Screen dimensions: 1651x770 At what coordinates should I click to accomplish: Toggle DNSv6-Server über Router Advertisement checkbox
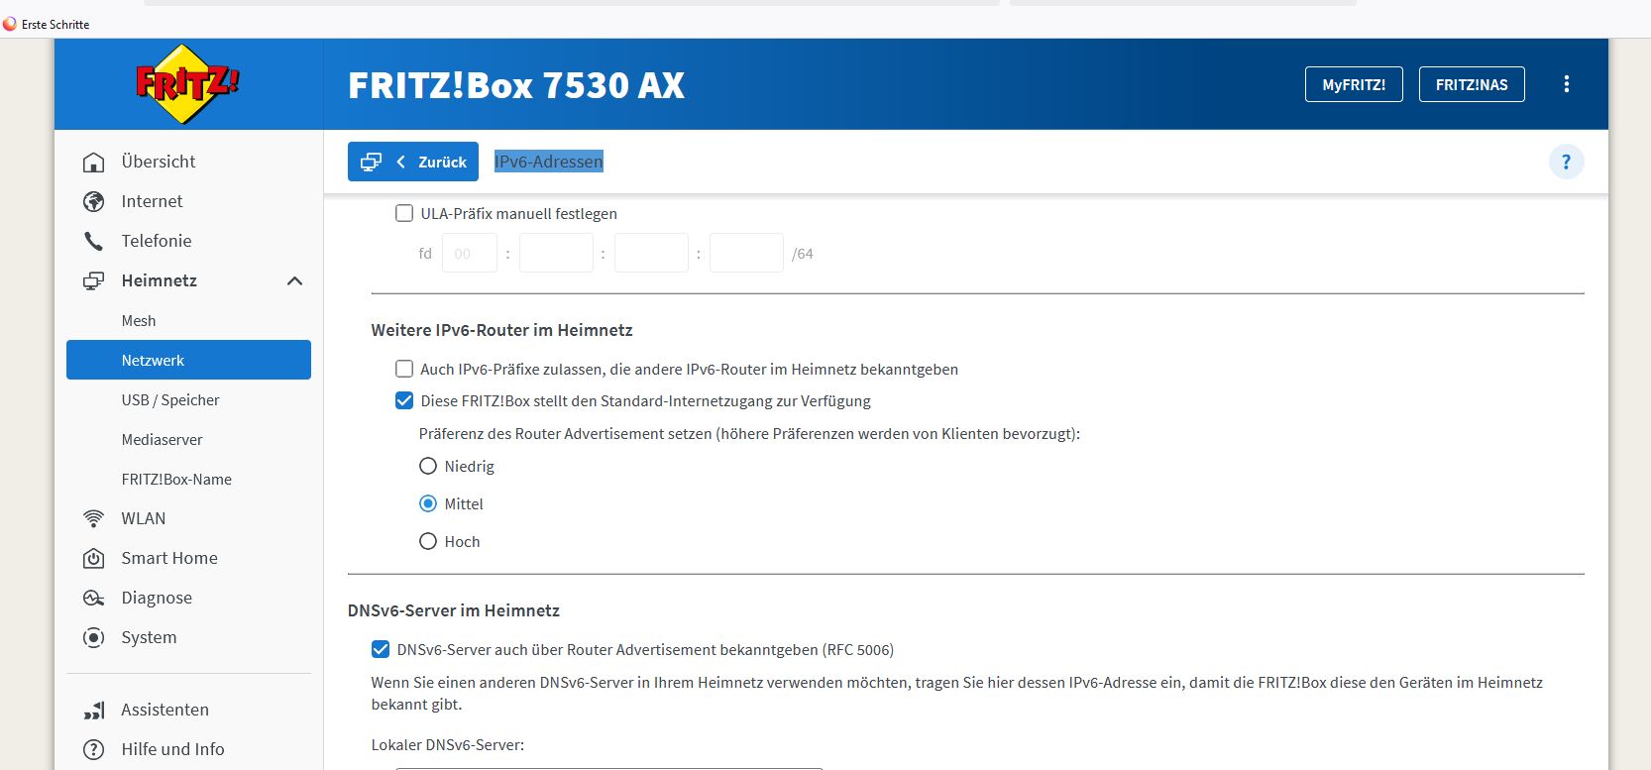tap(381, 649)
